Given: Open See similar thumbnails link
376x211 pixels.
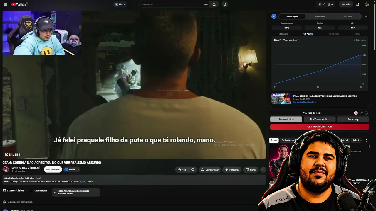Looking at the screenshot, I should tap(304, 102).
